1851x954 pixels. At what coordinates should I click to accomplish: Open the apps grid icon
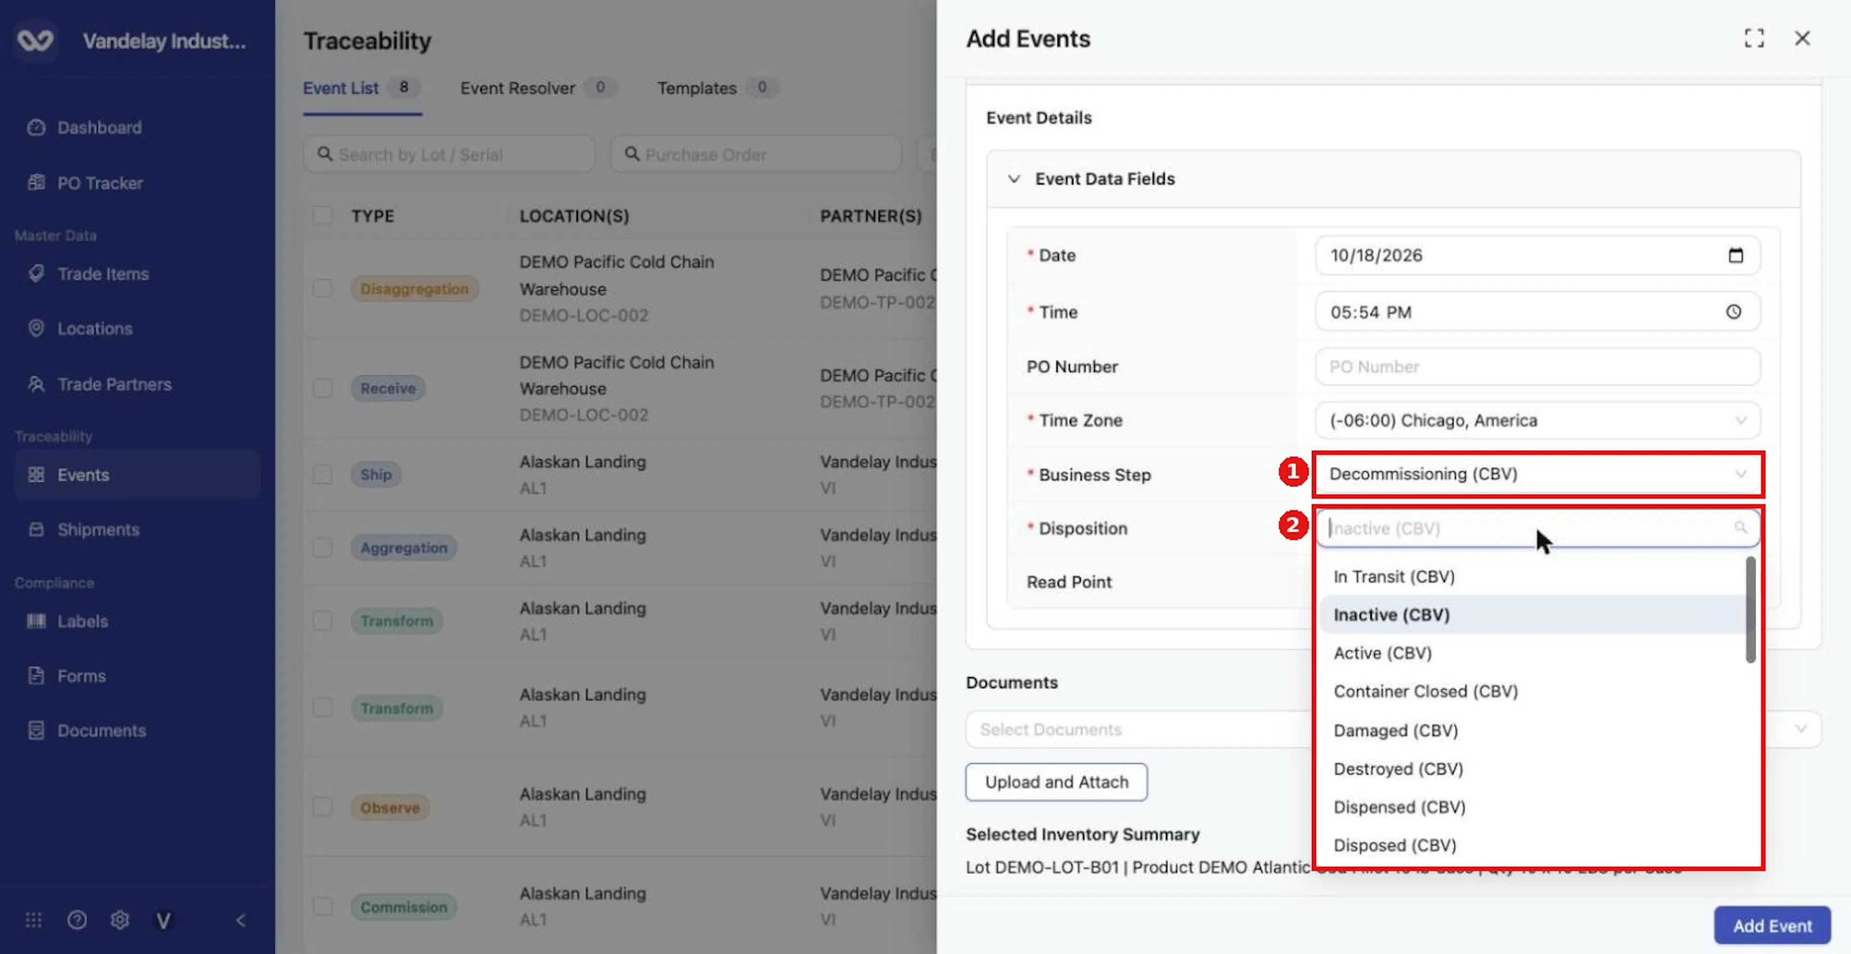click(x=34, y=920)
